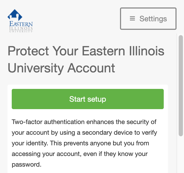Click the hamburger icon beside Settings

(x=132, y=19)
